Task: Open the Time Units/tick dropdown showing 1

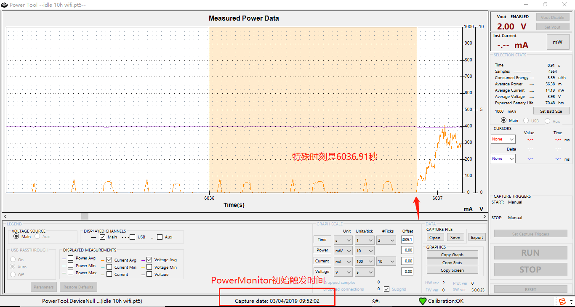Action: (365, 240)
